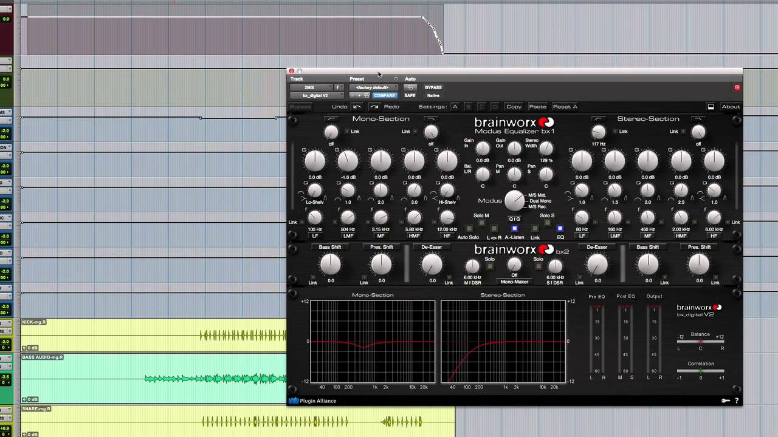Click the Mono-Section LMF gain knob

(348, 161)
